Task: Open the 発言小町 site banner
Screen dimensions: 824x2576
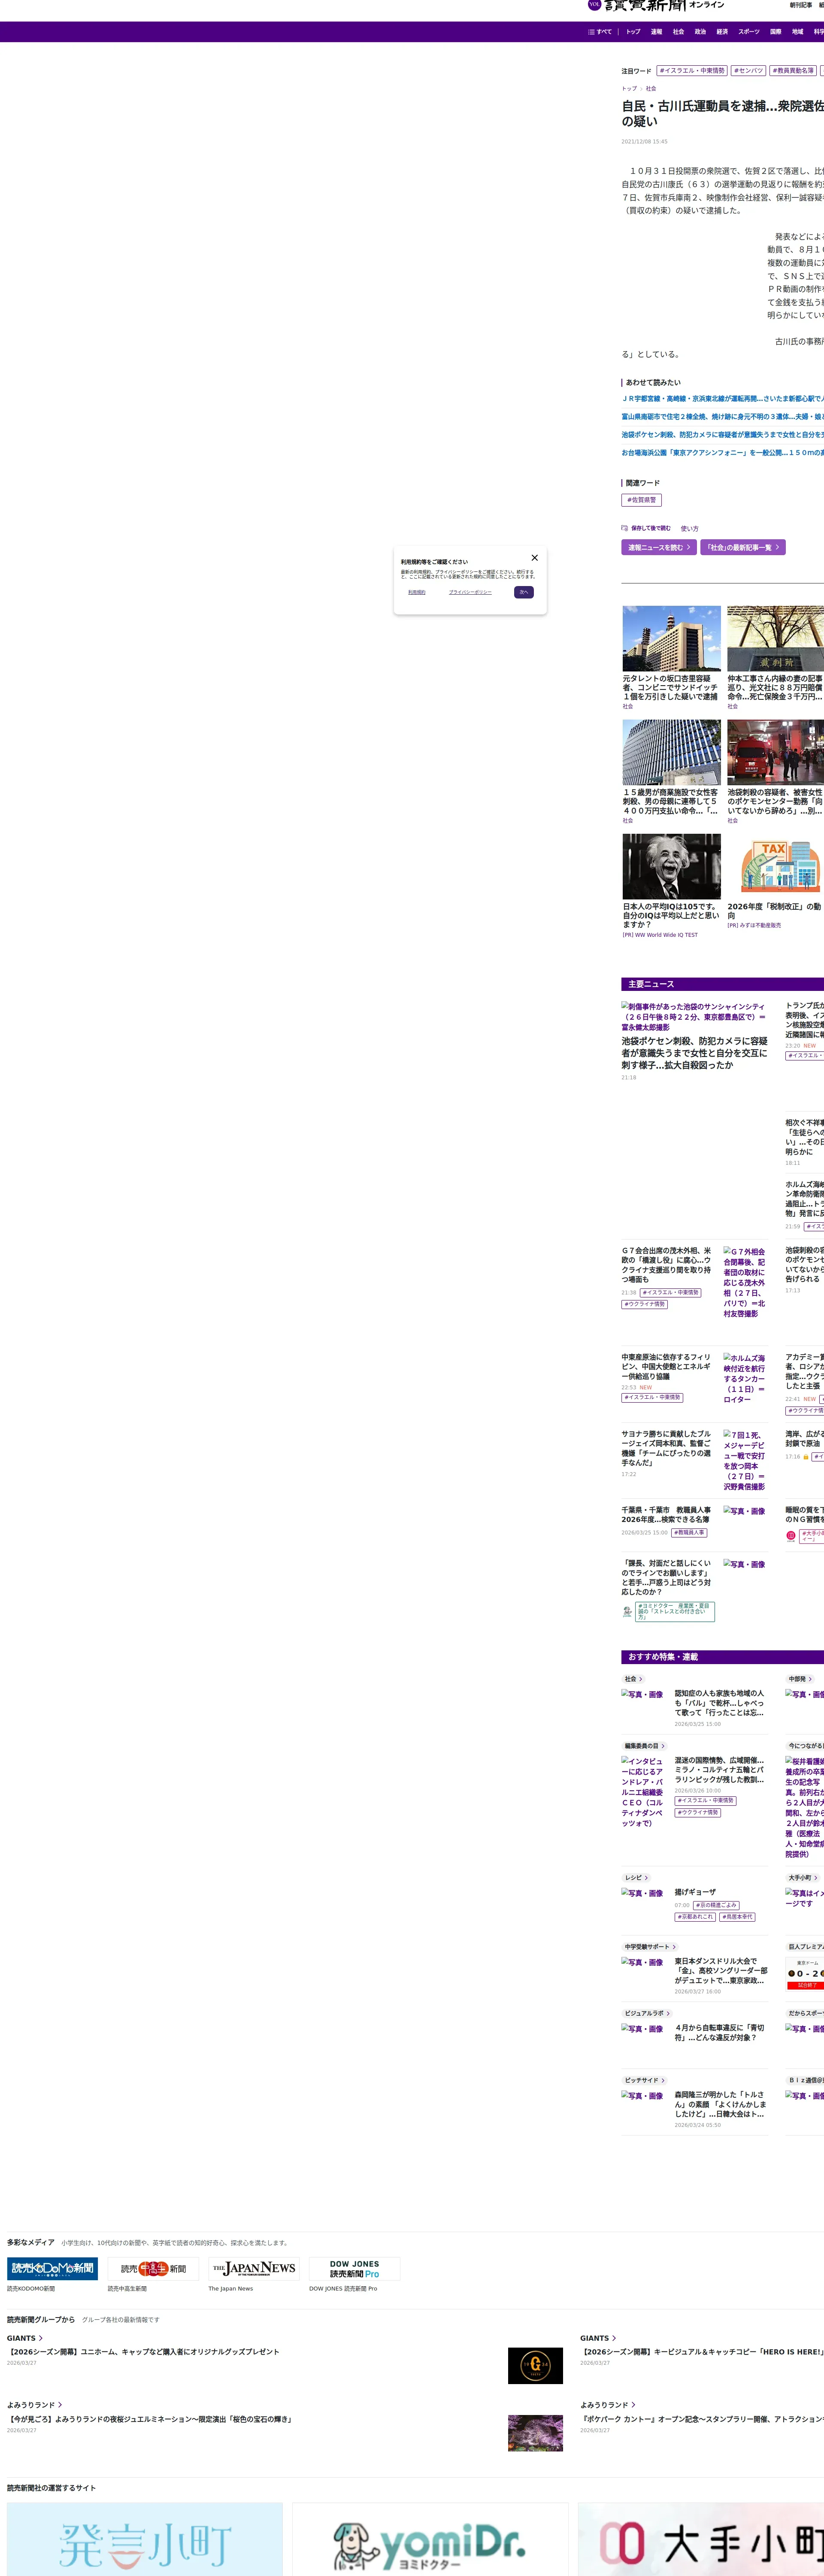Action: 145,2539
